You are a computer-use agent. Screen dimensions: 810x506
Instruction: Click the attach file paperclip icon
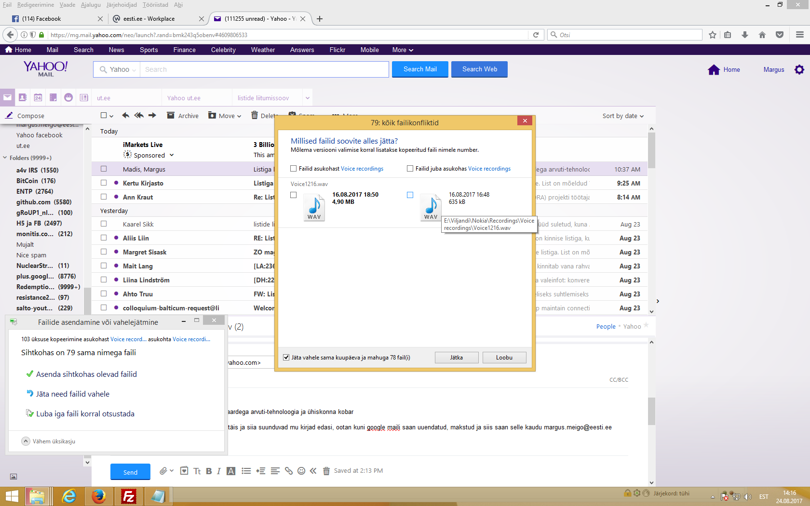(x=164, y=471)
